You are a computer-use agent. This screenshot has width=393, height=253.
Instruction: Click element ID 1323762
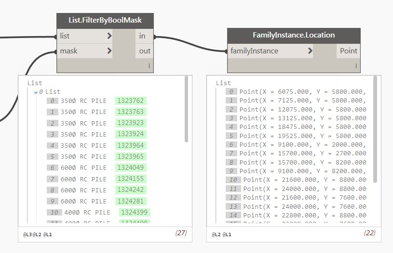(131, 101)
